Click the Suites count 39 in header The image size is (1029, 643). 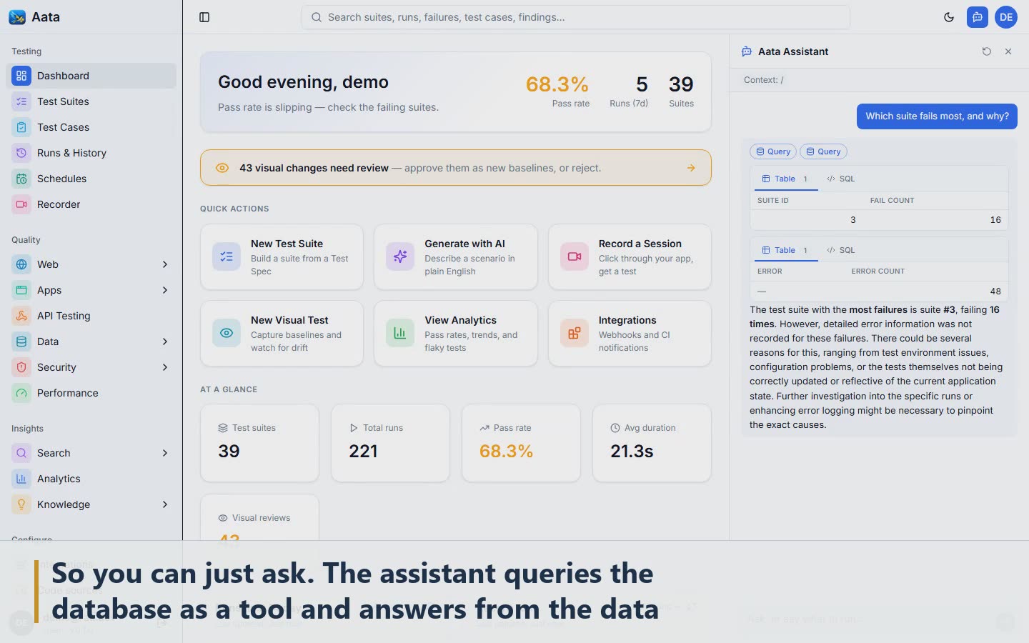click(x=681, y=84)
